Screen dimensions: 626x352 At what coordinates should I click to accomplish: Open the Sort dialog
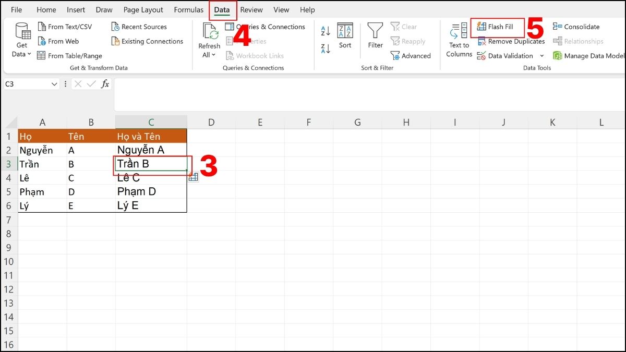click(345, 36)
